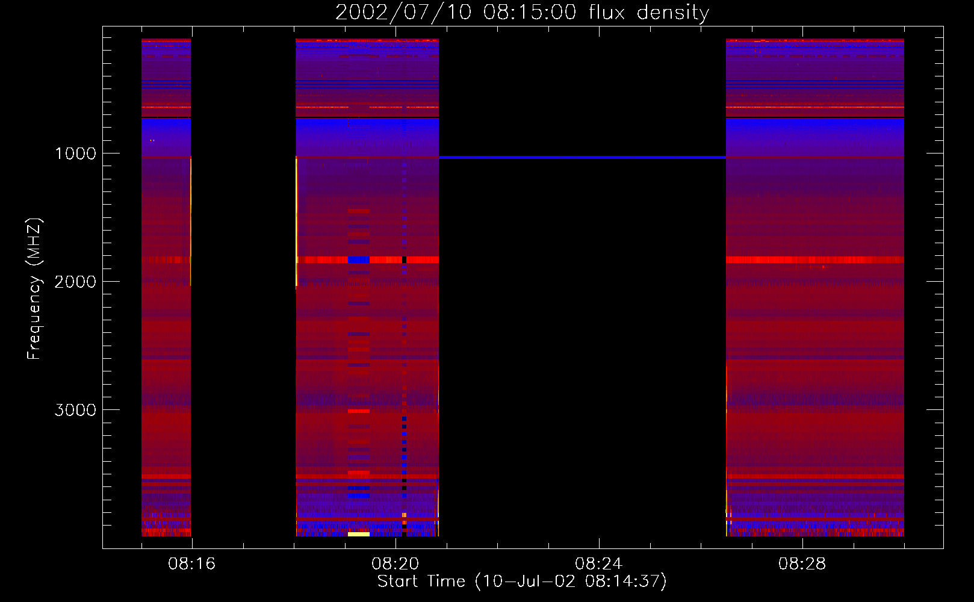This screenshot has height=602, width=974.
Task: Click the 3000 frequency tick label
Action: (x=75, y=410)
